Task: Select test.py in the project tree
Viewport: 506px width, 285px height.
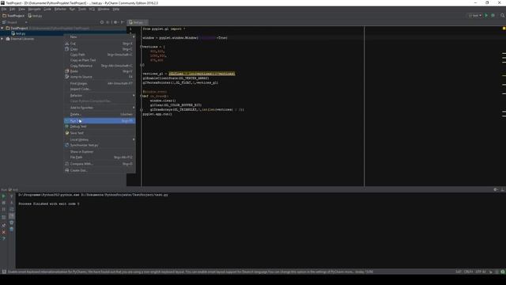Action: click(18, 33)
